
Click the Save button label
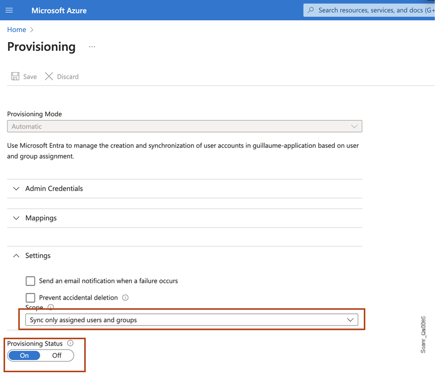[x=30, y=77]
